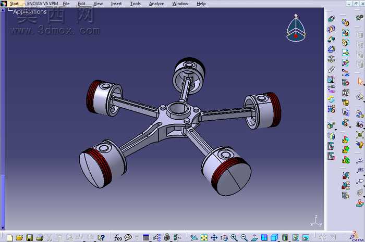Open the ENOVIA V5 VPM menu
The width and height of the screenshot is (365, 242).
[x=42, y=4]
